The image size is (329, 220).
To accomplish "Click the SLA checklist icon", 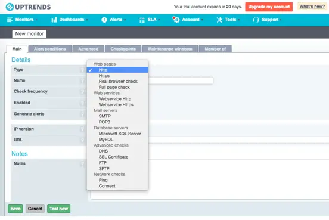I will pyautogui.click(x=142, y=20).
